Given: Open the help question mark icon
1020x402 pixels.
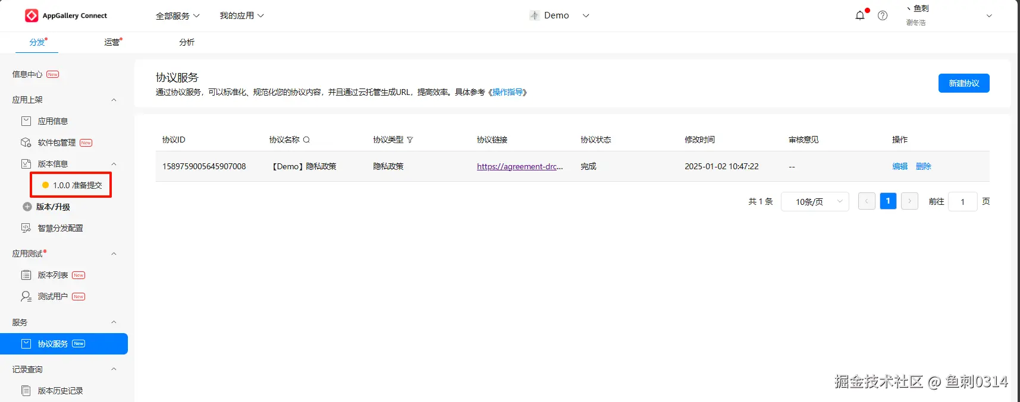Looking at the screenshot, I should point(883,15).
